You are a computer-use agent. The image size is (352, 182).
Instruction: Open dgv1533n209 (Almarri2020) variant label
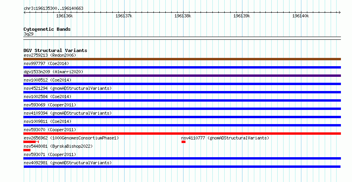click(x=53, y=72)
